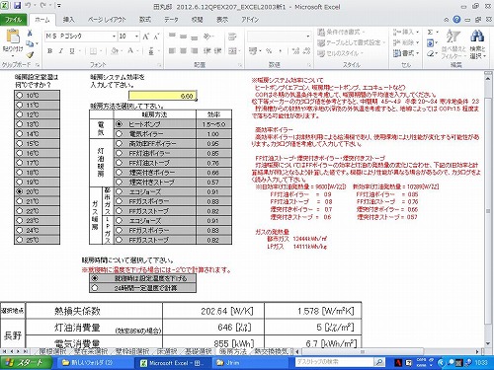Image resolution: width=494 pixels, height=370 pixels.
Task: Select the 10℃ temperature radio button
Action: pos(20,96)
